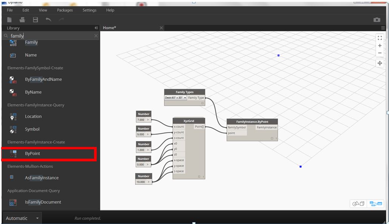The image size is (389, 224).
Task: Save the workspace with the Save icon
Action: (x=36, y=19)
